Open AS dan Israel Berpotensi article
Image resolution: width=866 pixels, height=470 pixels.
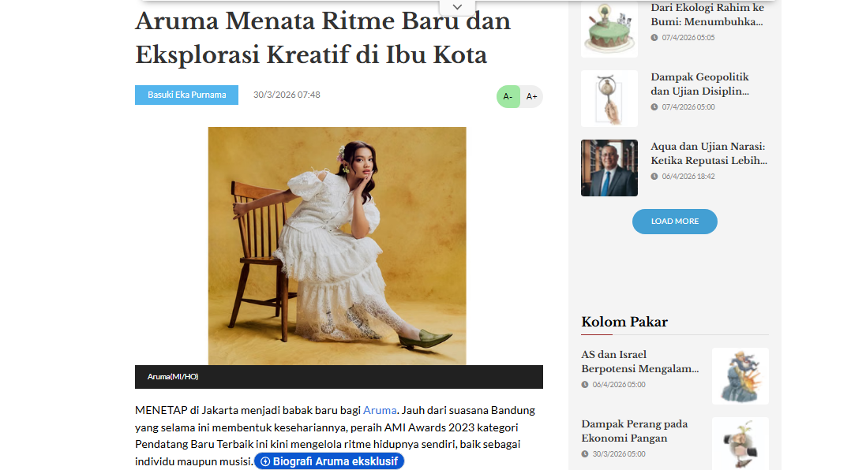639,361
